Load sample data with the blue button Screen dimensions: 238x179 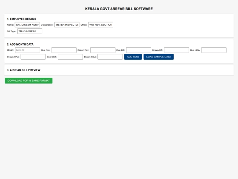point(159,57)
